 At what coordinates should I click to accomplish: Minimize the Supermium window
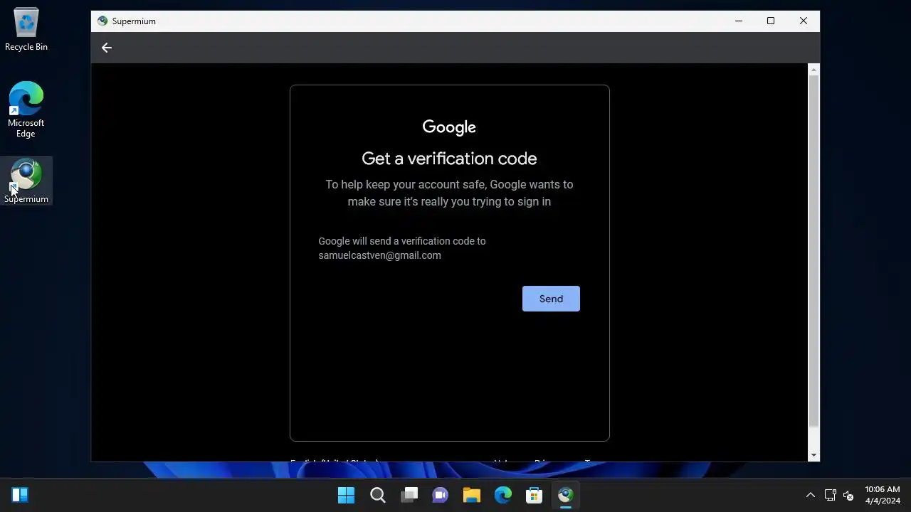point(738,21)
